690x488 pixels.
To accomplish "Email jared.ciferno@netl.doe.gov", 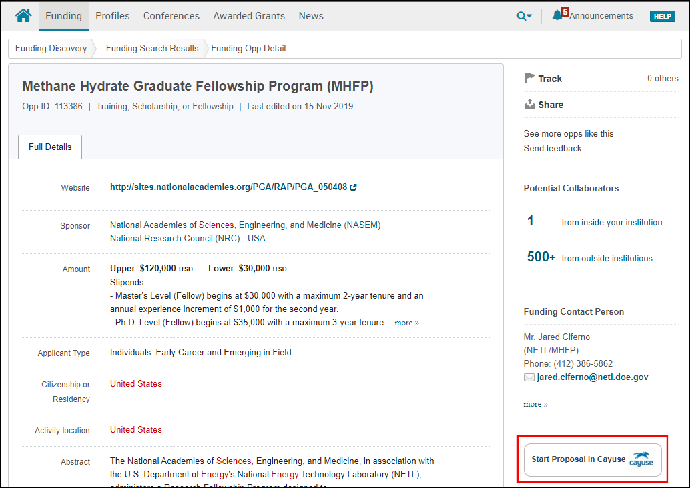I will click(x=593, y=377).
